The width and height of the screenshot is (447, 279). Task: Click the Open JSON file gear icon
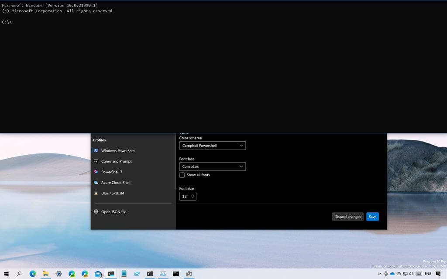click(96, 211)
